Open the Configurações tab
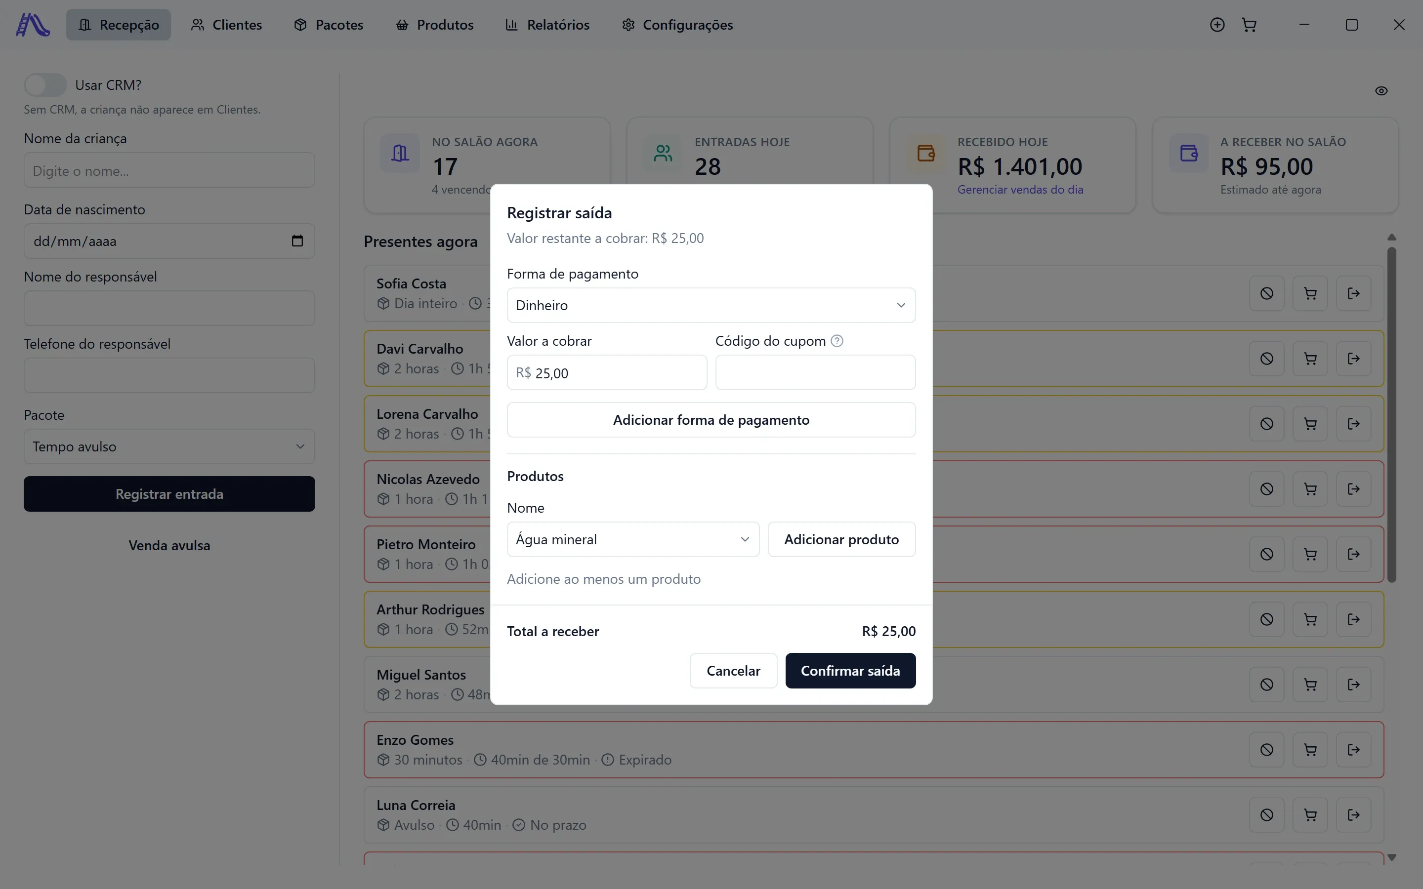The width and height of the screenshot is (1423, 889). tap(677, 25)
